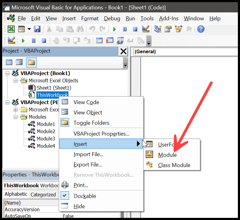Switch to Alphabetic properties tab
Image resolution: width=240 pixels, height=220 pixels.
[16, 194]
